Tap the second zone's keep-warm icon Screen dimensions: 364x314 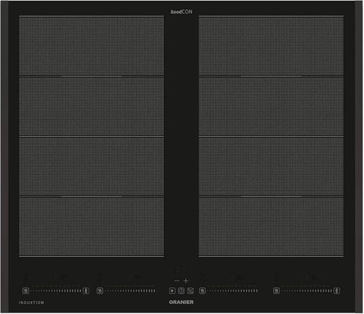(100, 291)
